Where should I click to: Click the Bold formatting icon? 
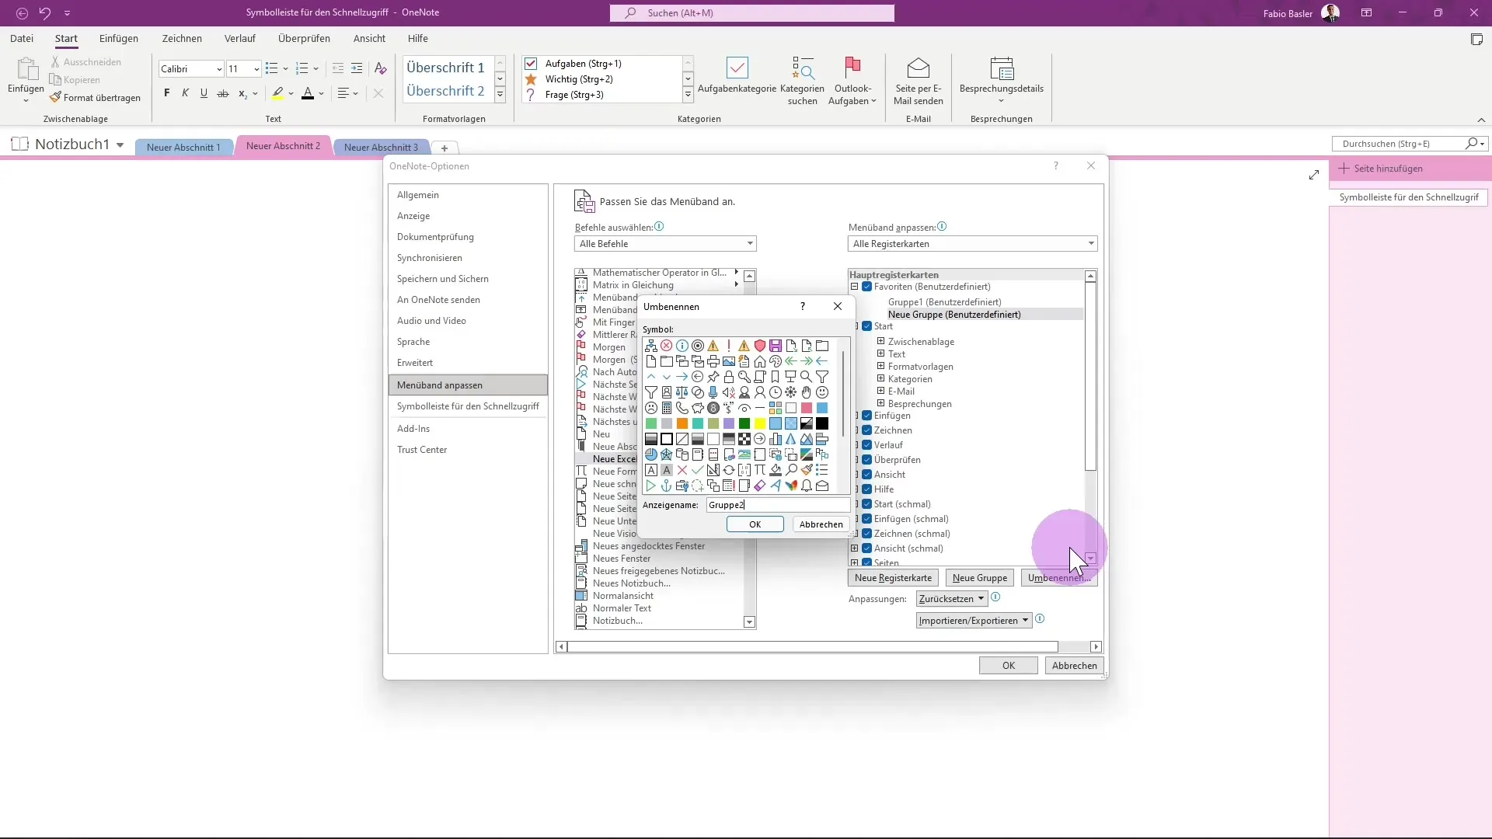166,93
